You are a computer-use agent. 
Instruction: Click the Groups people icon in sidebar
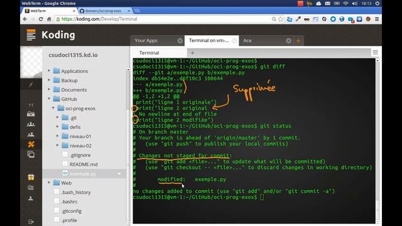click(x=31, y=124)
